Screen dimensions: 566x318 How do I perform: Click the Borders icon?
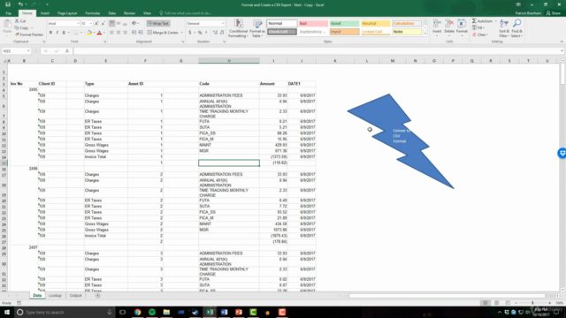[x=76, y=33]
